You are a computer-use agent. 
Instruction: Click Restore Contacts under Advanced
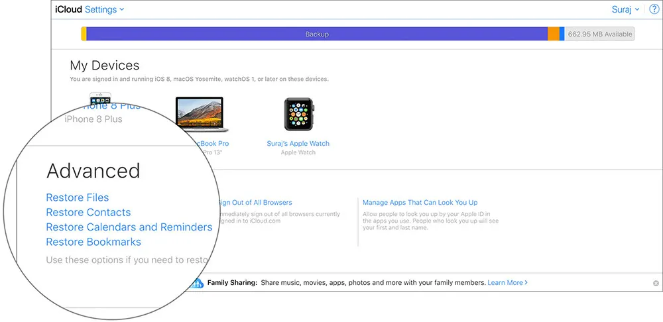[x=88, y=212]
